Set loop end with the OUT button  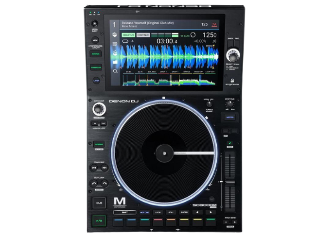(104, 123)
